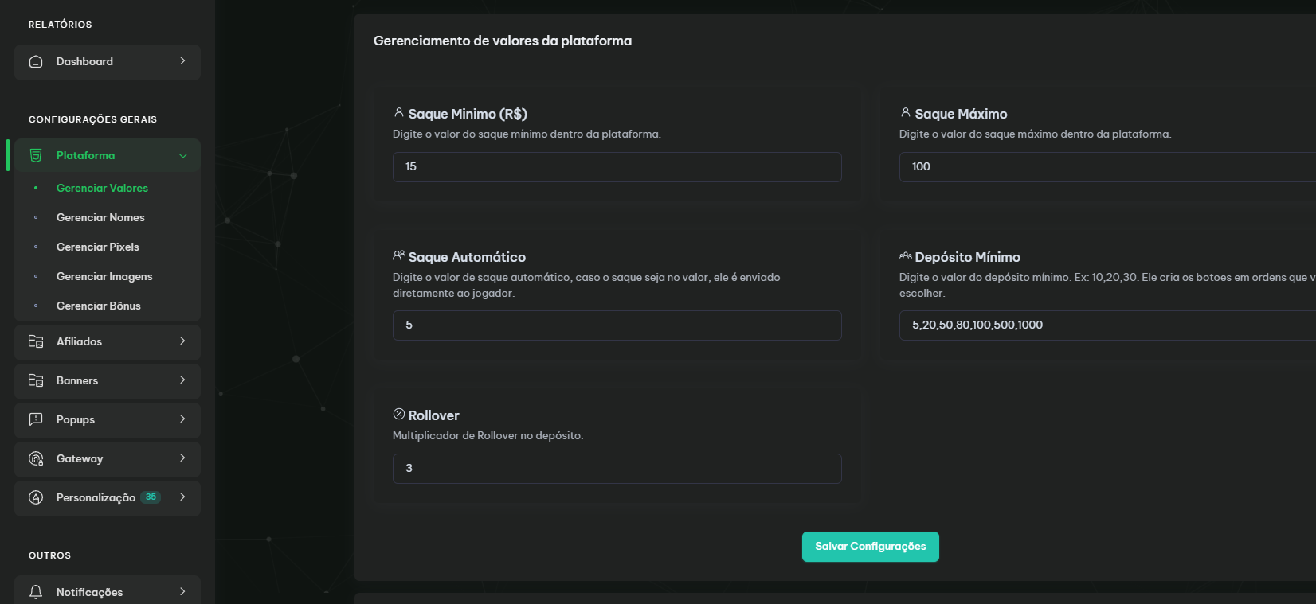Click the Banners sidebar icon
This screenshot has height=604, width=1316.
coord(35,380)
